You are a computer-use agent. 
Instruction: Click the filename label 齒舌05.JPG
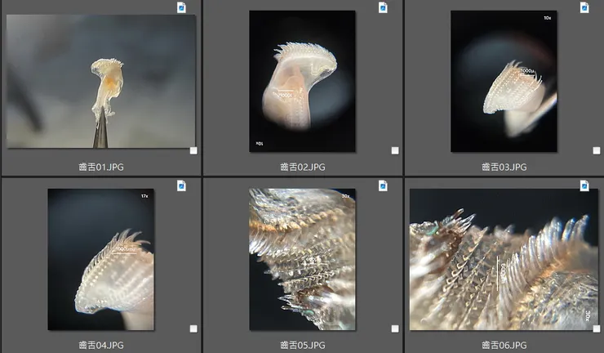click(x=303, y=346)
